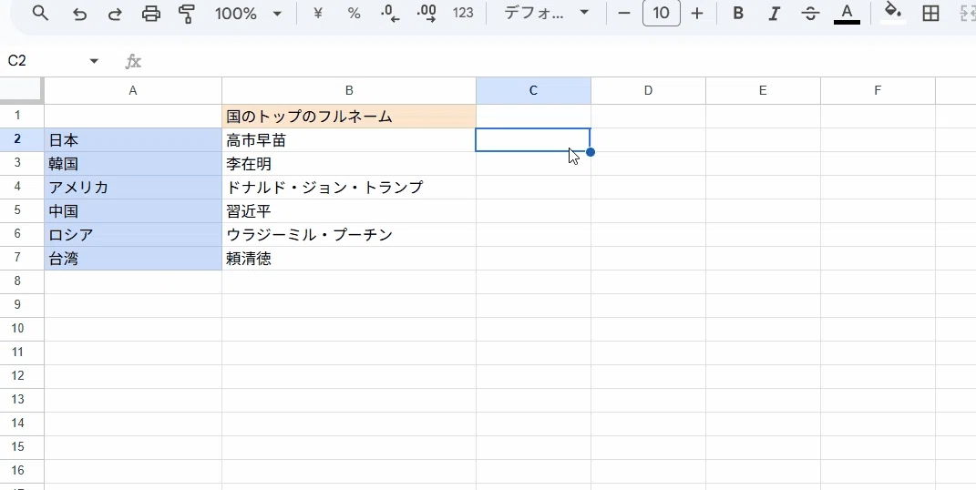Undo the last action
Viewport: 976px width, 490px height.
point(79,14)
